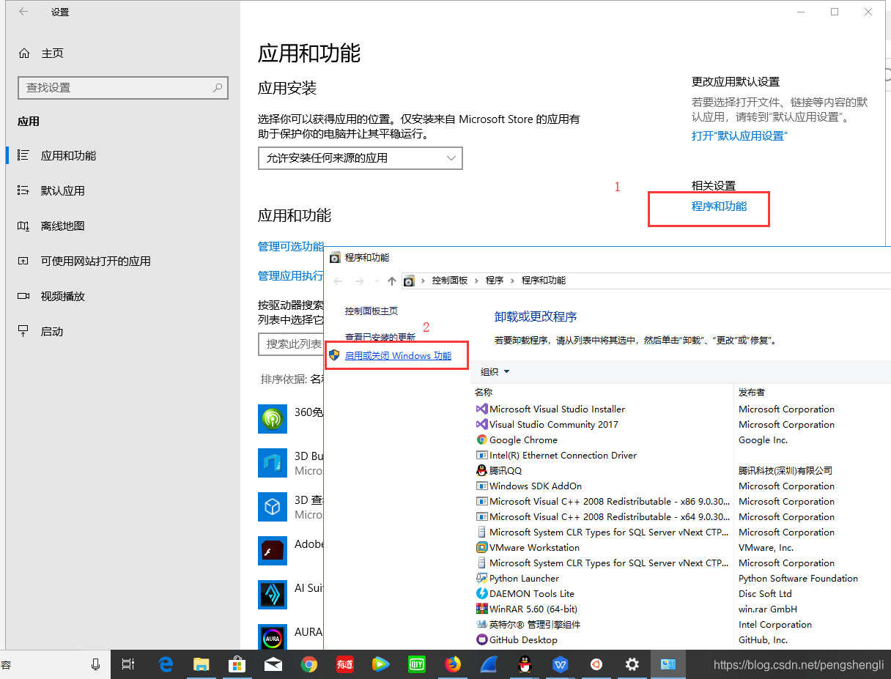Click the Settings back arrow
The height and width of the screenshot is (679, 891).
pos(23,12)
